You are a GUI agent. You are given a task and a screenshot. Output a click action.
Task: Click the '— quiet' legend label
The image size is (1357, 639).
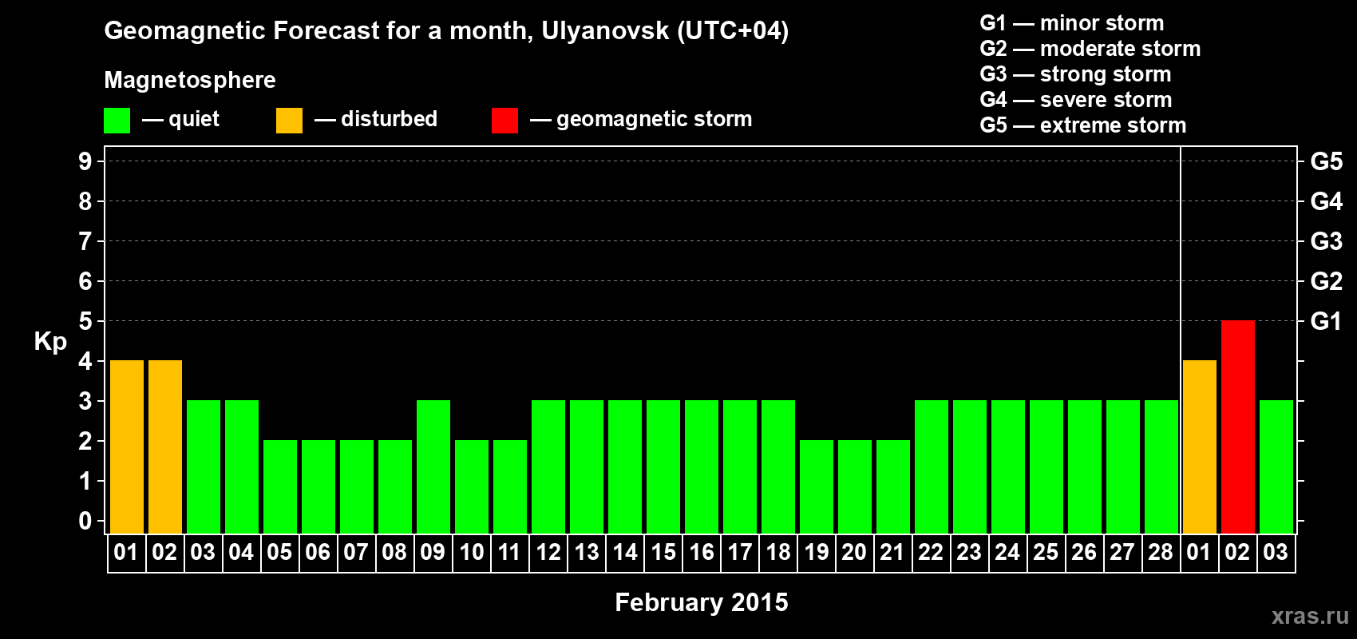180,119
